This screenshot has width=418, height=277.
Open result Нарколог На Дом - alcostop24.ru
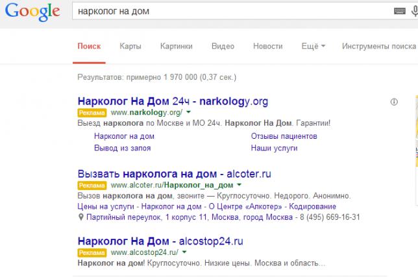[x=160, y=241]
